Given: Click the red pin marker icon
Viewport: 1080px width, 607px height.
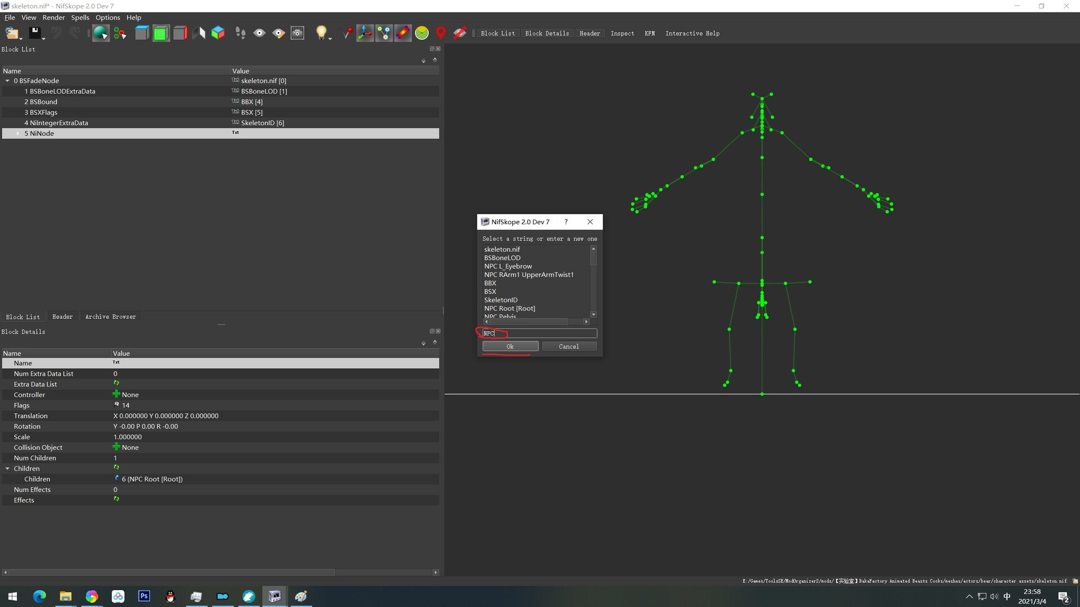Looking at the screenshot, I should (x=348, y=33).
